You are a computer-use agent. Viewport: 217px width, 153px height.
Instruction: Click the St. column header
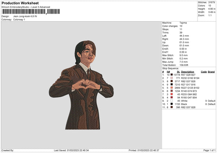pos(178,72)
